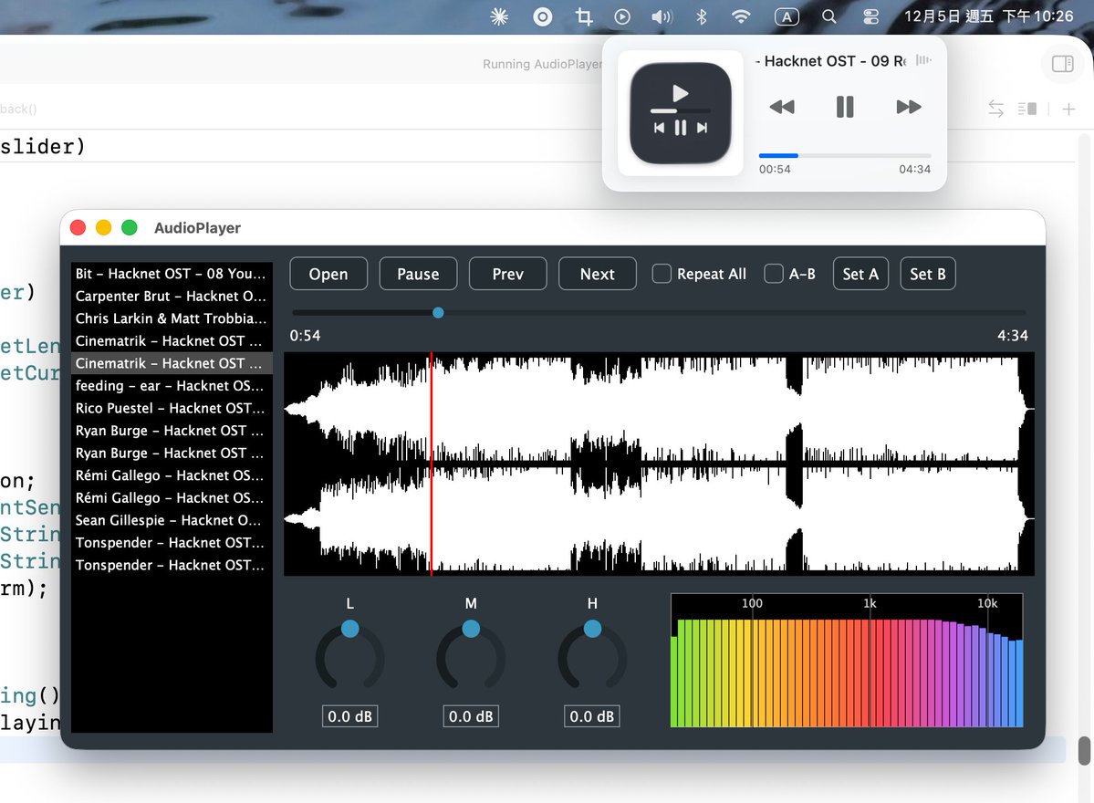1094x803 pixels.
Task: Click the circular record icon in menu bar
Action: pos(543,16)
